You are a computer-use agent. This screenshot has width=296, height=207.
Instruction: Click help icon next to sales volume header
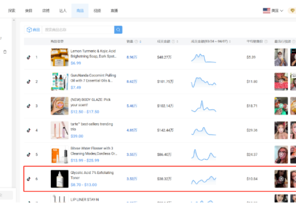[136, 41]
